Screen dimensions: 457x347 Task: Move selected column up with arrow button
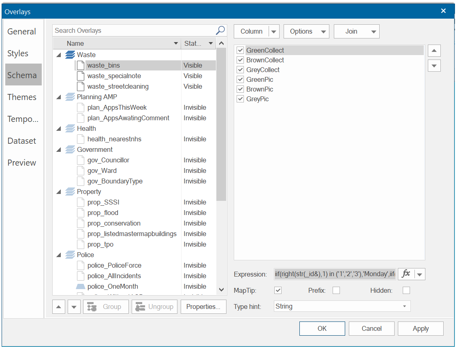[x=434, y=51]
